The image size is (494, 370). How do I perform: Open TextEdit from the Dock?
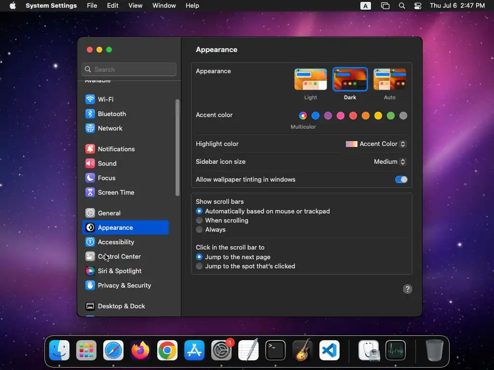(248, 350)
